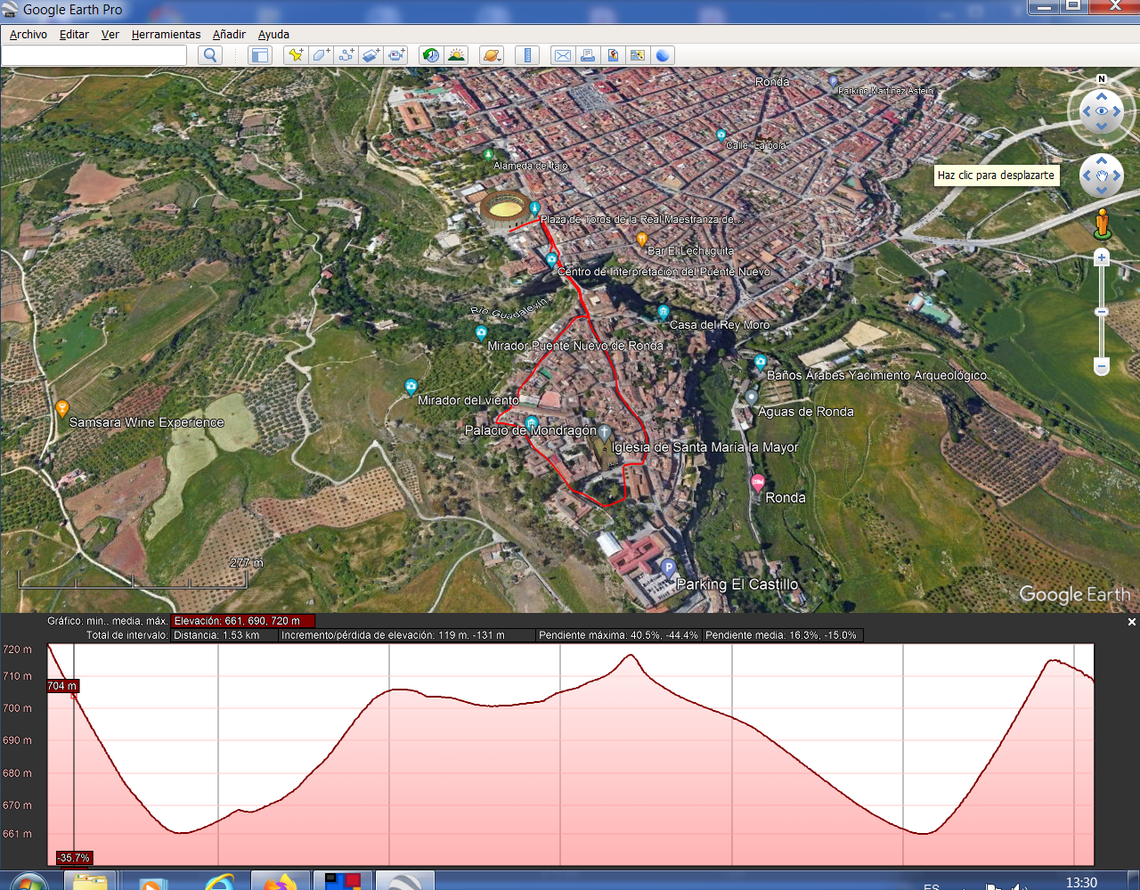Click 'Pendiente media: 16.3%, -15.0%' text
This screenshot has width=1140, height=890.
(782, 635)
